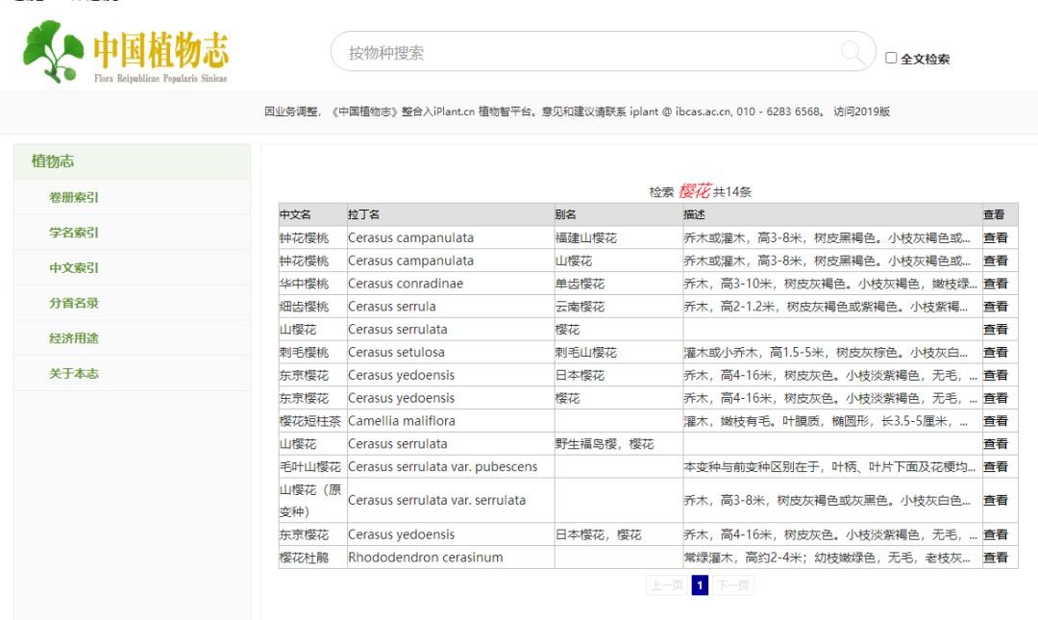Click the 拉丁名 column header

tap(363, 214)
